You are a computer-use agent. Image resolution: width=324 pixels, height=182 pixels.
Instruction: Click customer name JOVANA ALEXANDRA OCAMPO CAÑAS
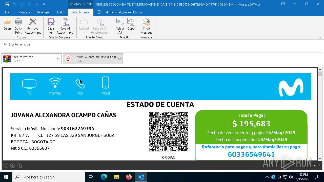(x=64, y=115)
